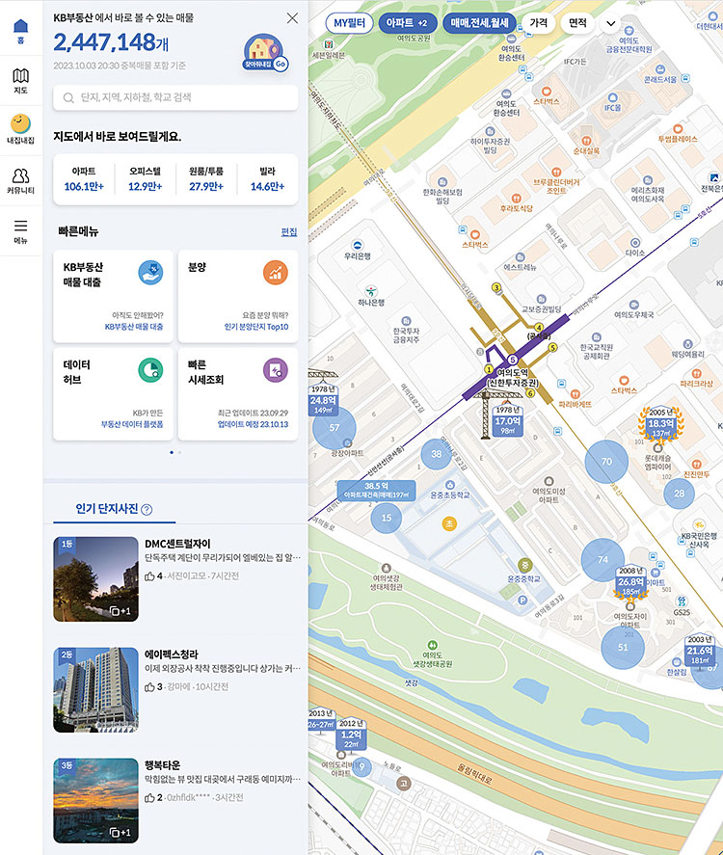Open the KB부동산 매물 대출 card icon
The width and height of the screenshot is (723, 855).
point(150,273)
